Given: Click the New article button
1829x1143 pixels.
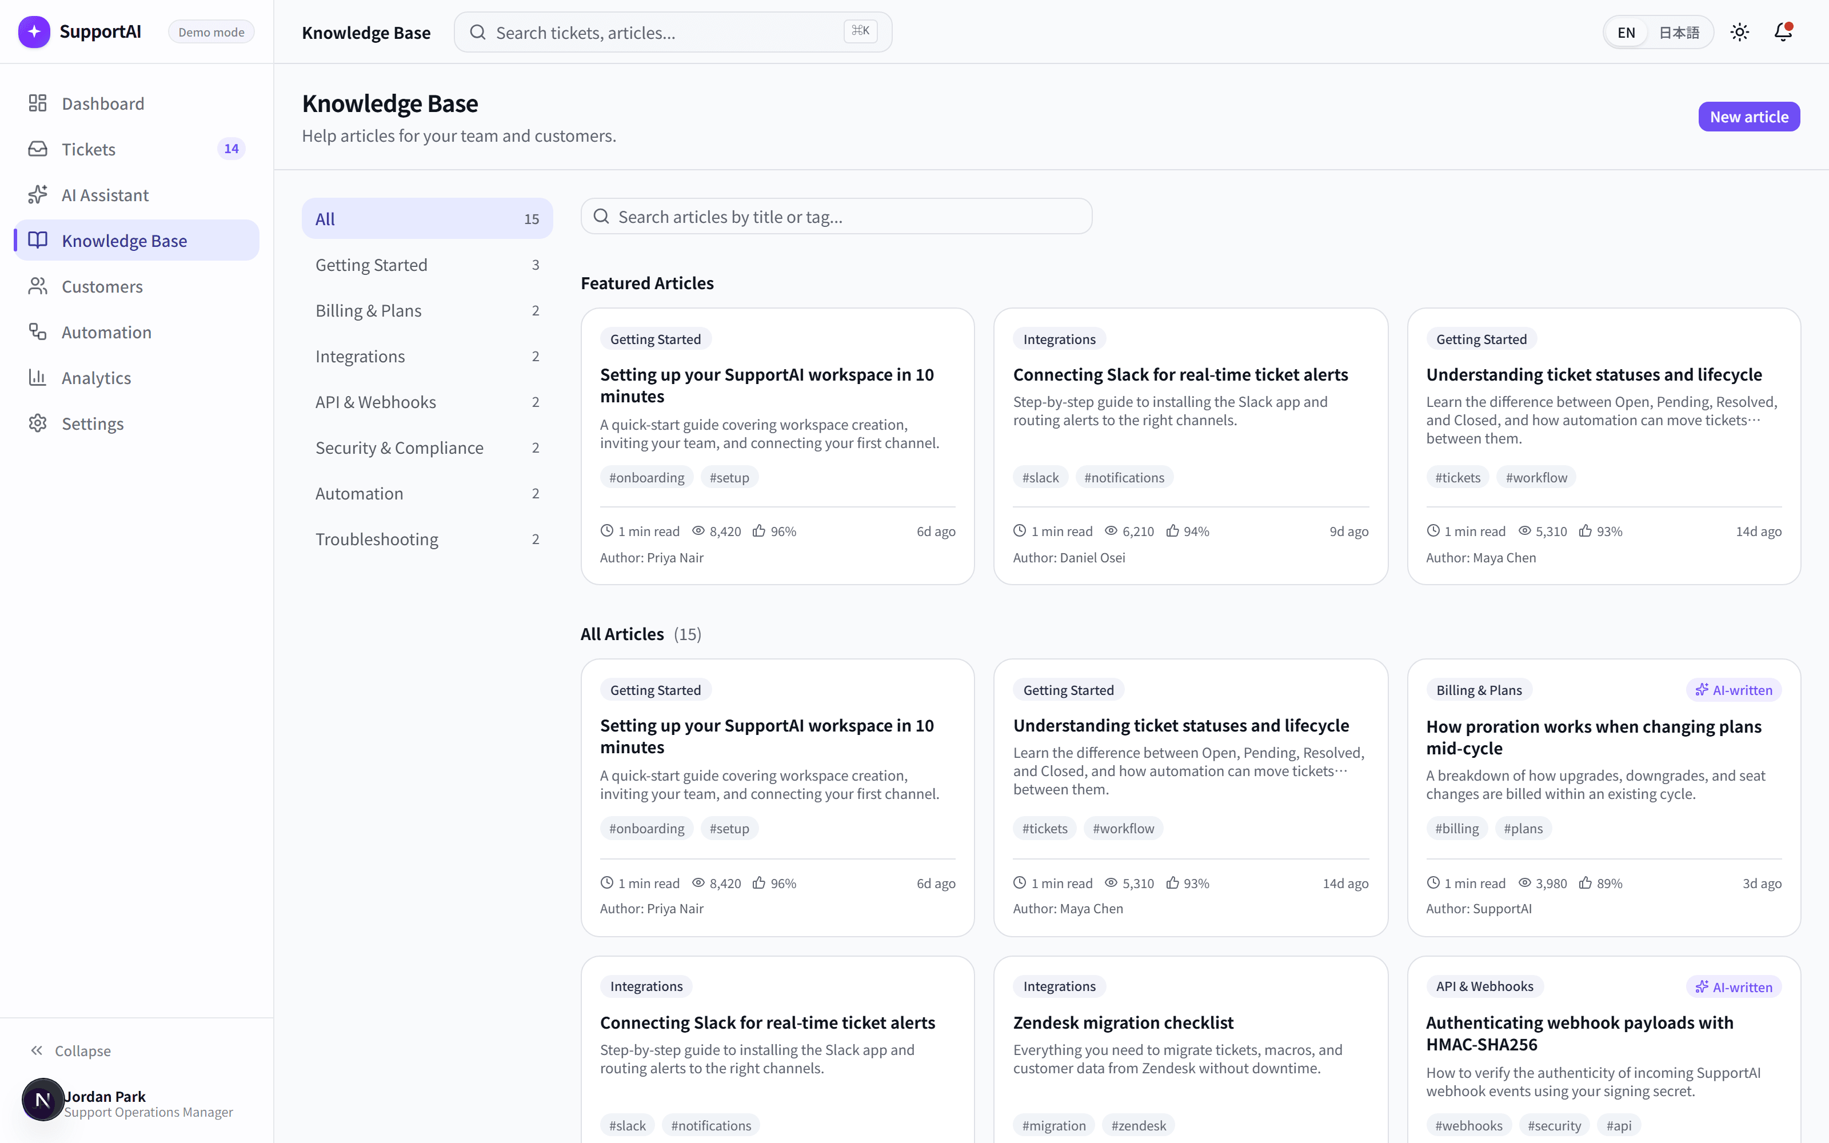Looking at the screenshot, I should coord(1749,117).
